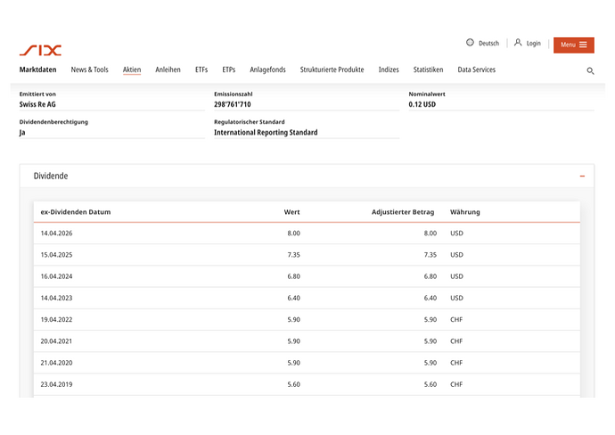Select the 23.04.2019 date cell

[x=56, y=384]
